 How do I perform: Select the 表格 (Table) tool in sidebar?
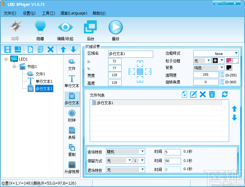pos(72,133)
